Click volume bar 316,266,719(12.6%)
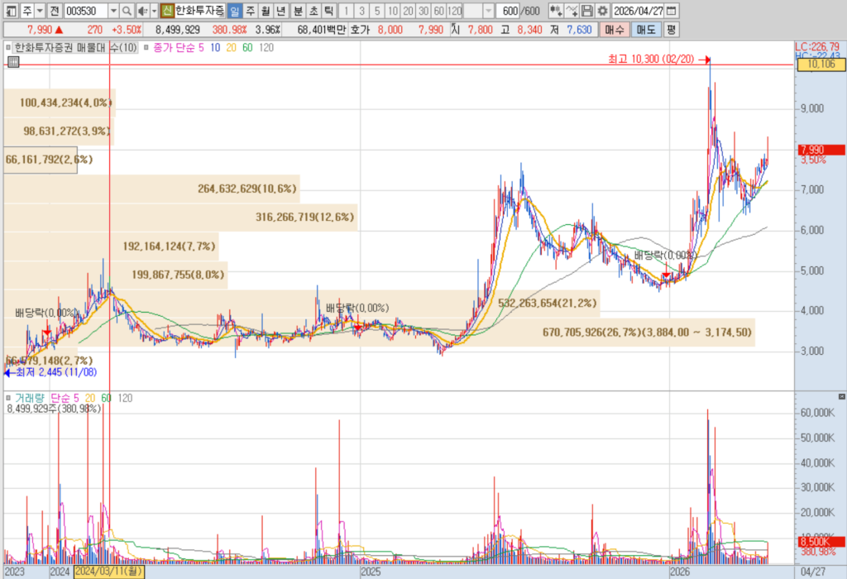This screenshot has height=579, width=847. pos(180,217)
